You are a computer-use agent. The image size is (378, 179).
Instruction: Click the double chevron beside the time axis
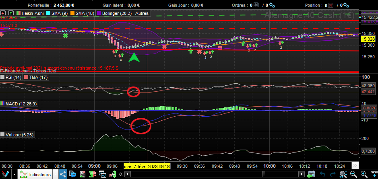click(x=355, y=166)
